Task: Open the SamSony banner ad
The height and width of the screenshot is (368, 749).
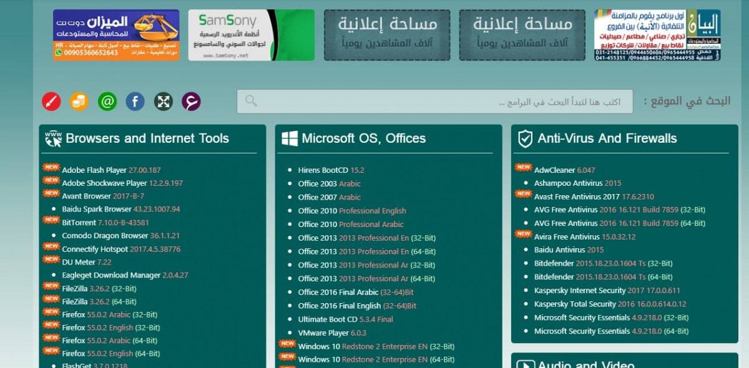Action: (252, 35)
